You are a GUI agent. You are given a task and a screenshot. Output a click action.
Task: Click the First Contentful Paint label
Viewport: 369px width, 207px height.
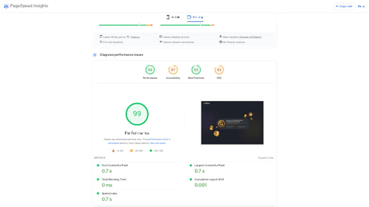pyautogui.click(x=115, y=165)
